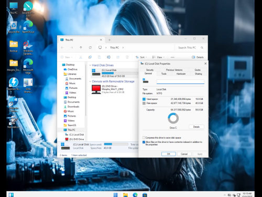This screenshot has height=197, width=262.
Task: Click the OK button
Action: click(169, 154)
